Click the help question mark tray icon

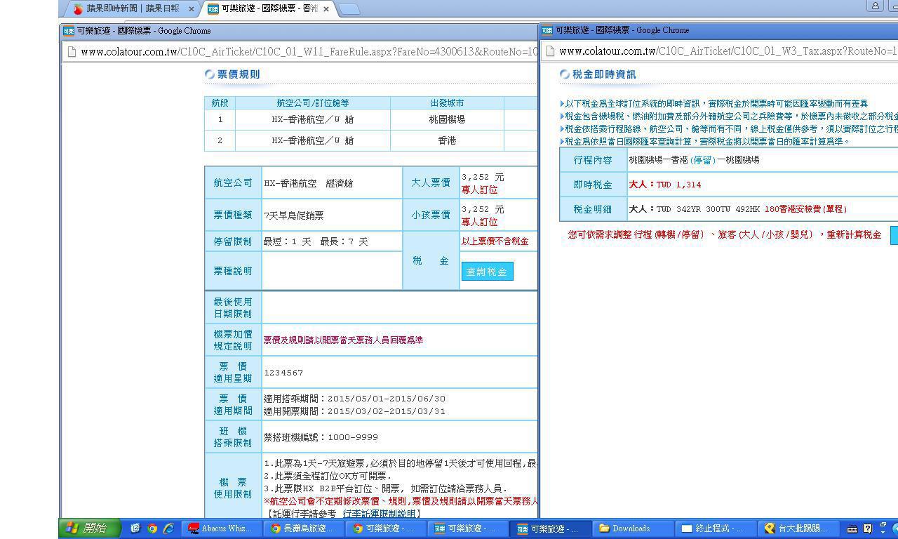(x=867, y=528)
